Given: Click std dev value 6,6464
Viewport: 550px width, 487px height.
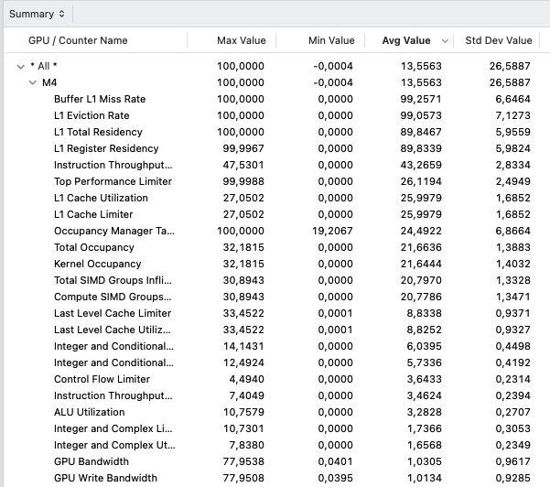Looking at the screenshot, I should coord(512,99).
